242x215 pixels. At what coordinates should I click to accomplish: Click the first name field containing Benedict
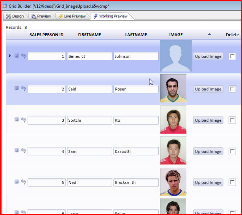point(89,56)
